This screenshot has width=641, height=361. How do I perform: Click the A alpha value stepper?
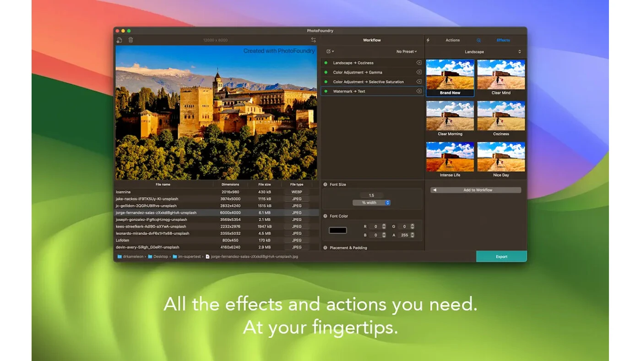413,235
